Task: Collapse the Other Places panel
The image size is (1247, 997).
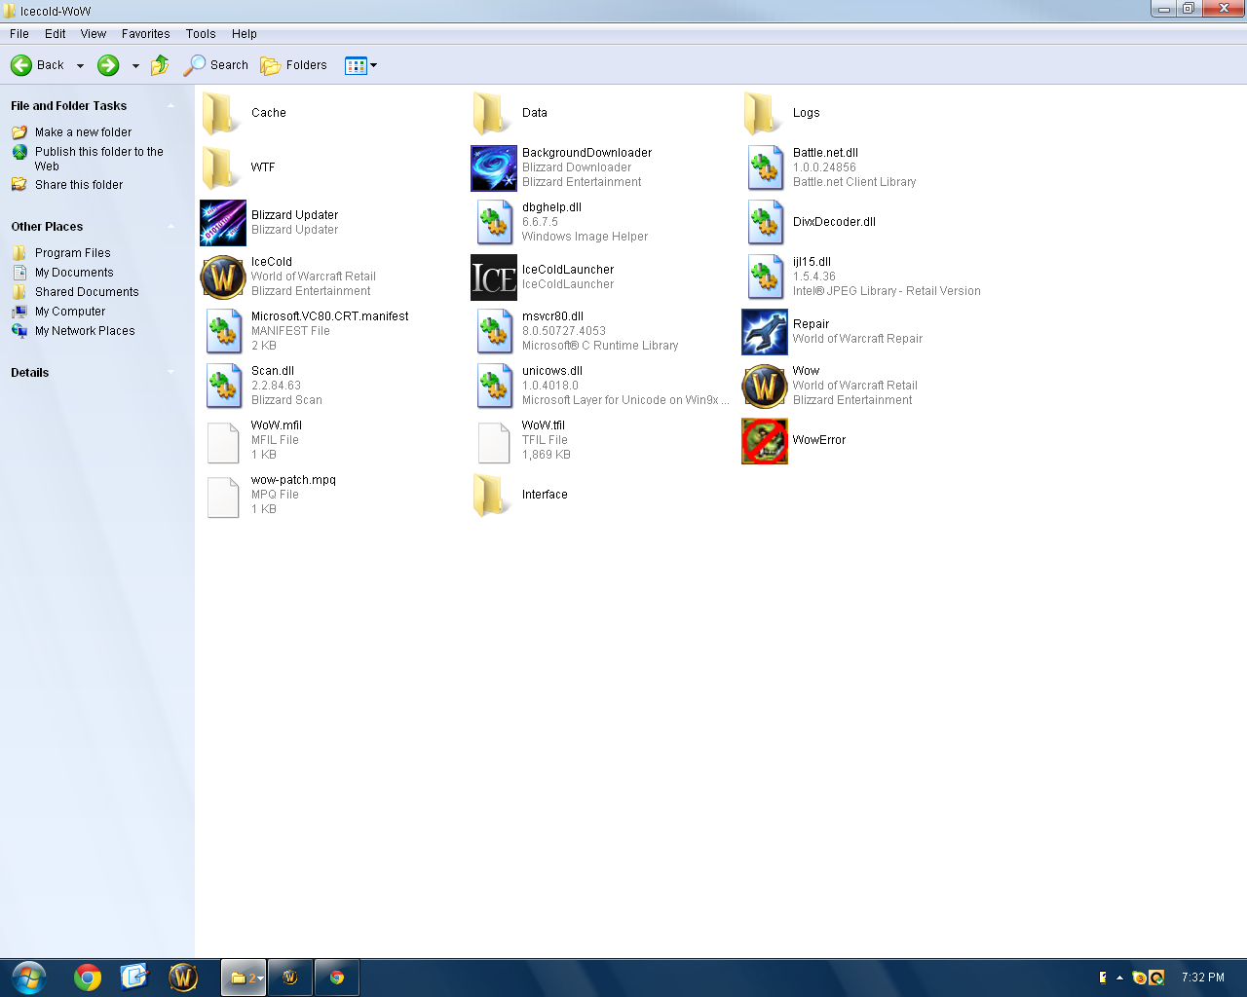Action: click(x=171, y=227)
